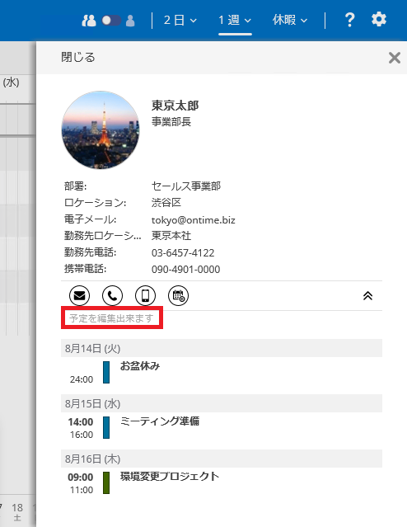Open the 休暇 dropdown menu
Viewport: 407px width, 527px height.
[x=290, y=20]
